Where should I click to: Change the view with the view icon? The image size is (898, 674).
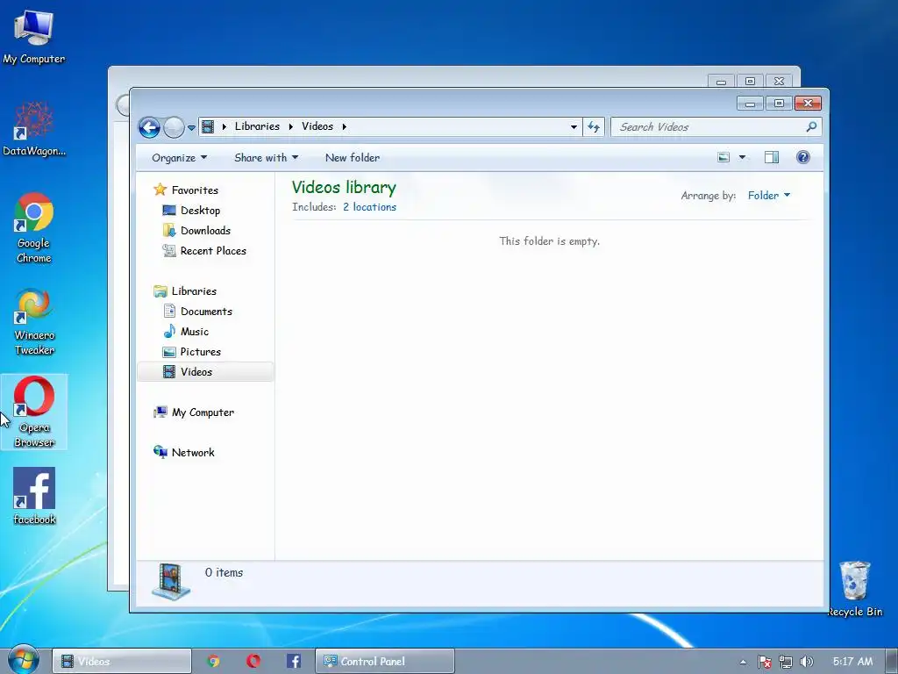pos(723,157)
